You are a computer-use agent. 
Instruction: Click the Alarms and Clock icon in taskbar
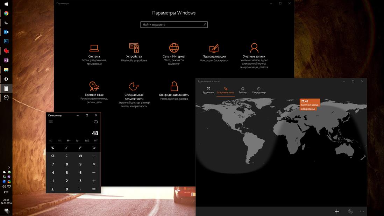6,98
